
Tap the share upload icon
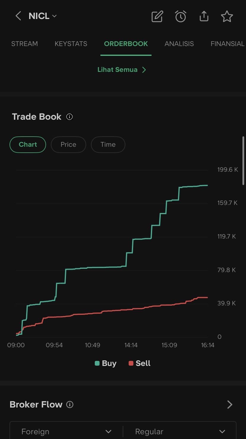204,16
